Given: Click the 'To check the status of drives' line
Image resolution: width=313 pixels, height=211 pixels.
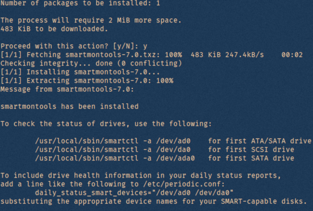Looking at the screenshot, I should coord(106,124).
